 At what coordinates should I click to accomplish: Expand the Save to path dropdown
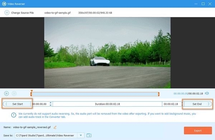[81, 135]
